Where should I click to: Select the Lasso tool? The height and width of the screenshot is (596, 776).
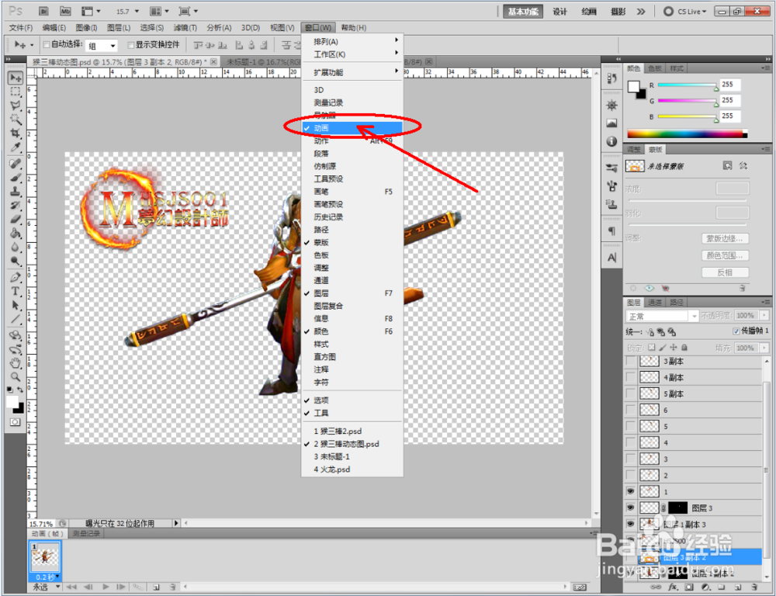(16, 106)
